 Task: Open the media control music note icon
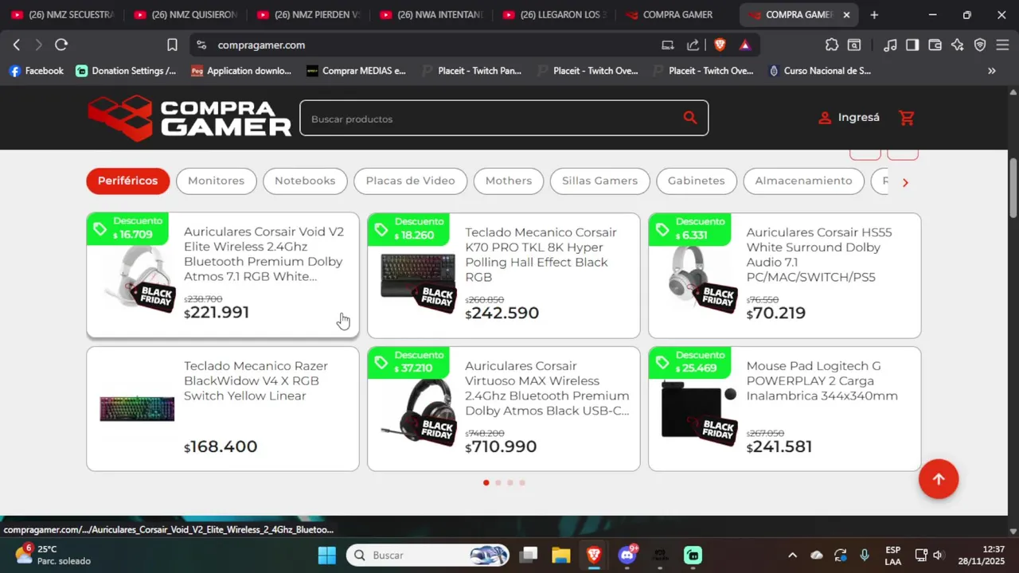pos(891,45)
